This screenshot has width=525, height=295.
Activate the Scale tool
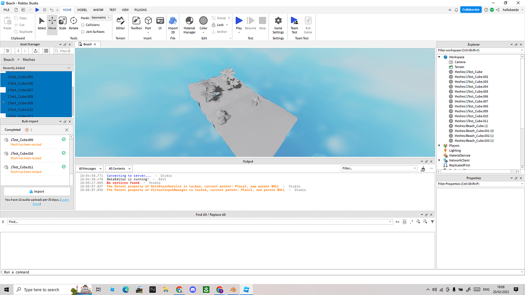[62, 24]
